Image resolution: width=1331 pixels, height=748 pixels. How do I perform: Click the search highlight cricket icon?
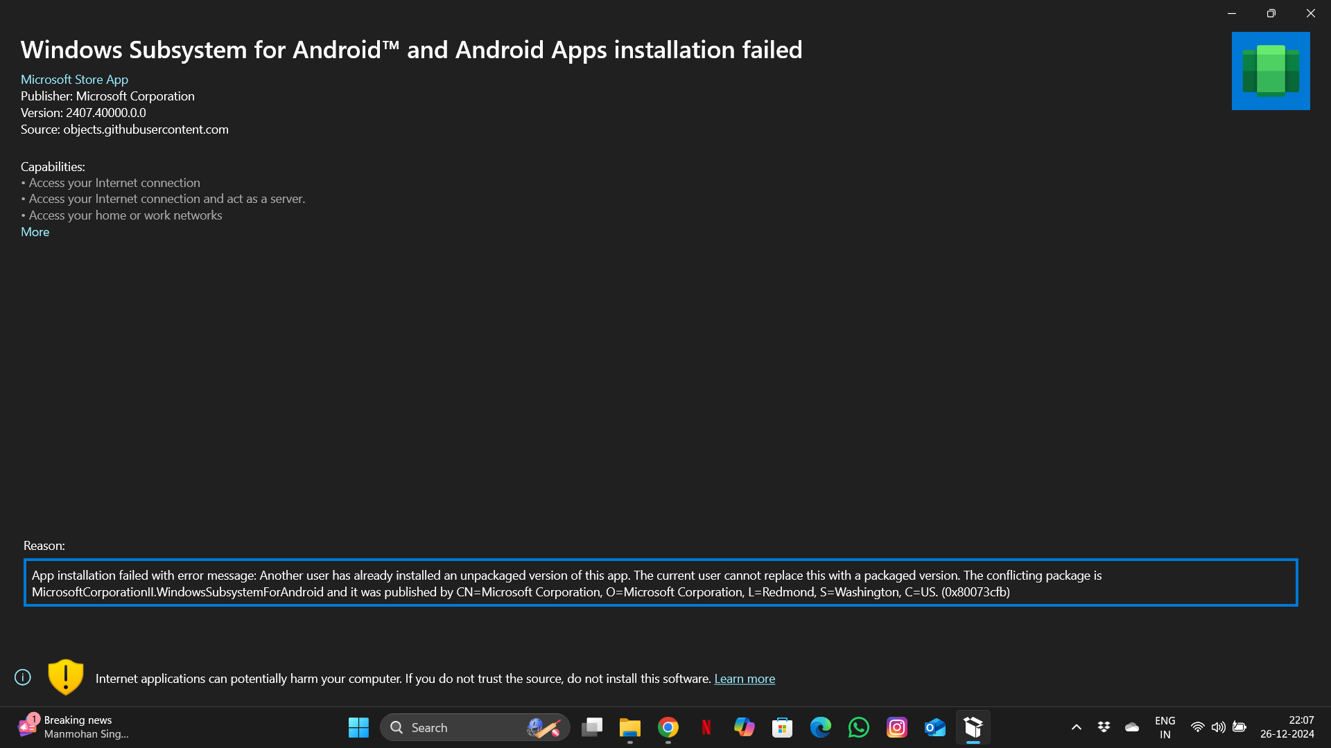tap(543, 727)
